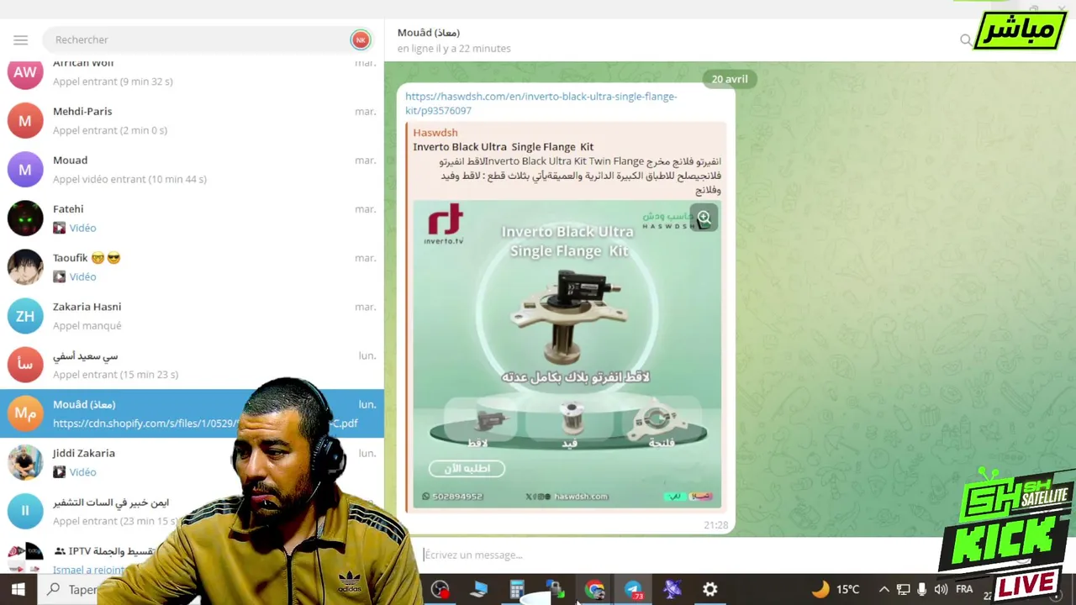Click the purple Mouad avatar
Screen dimensions: 1076x605
click(x=25, y=169)
